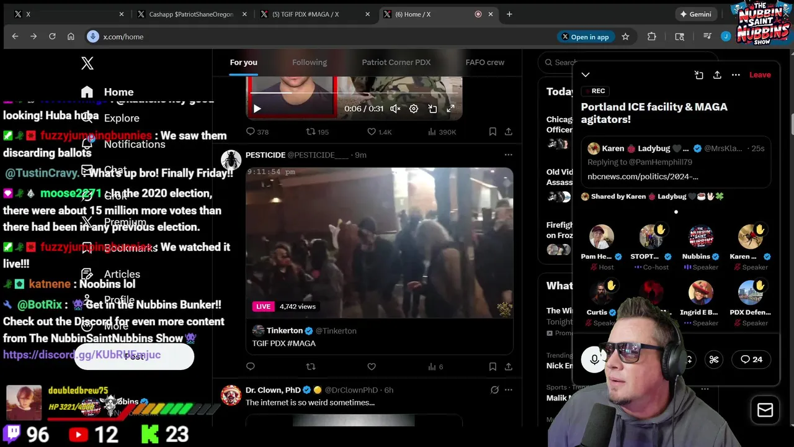Open Explore in the X sidebar

pyautogui.click(x=110, y=118)
